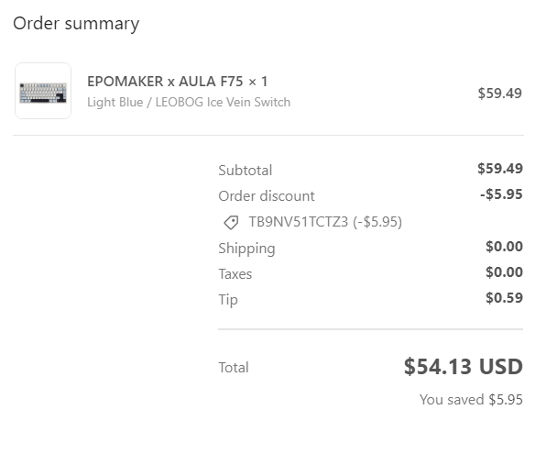
Task: Click the $54.13 USD total amount
Action: [463, 367]
